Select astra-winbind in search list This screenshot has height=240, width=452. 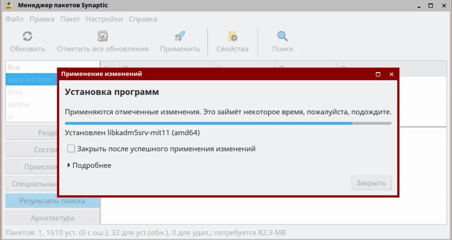32,80
